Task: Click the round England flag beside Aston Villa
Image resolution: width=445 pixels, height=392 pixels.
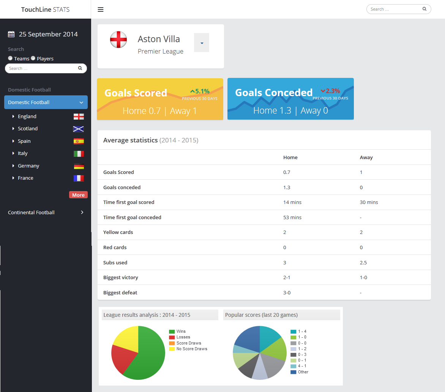Action: [118, 40]
